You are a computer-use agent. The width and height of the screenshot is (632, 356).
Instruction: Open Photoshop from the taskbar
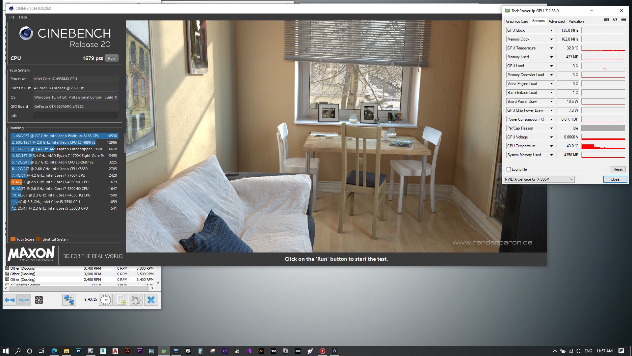pos(79,351)
